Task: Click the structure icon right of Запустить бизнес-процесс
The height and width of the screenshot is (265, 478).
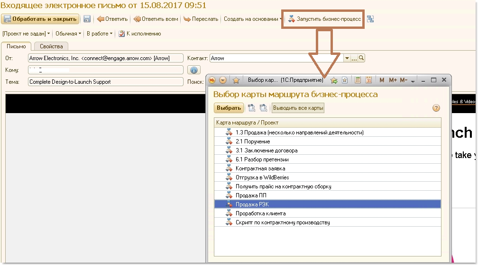Action: tap(370, 19)
